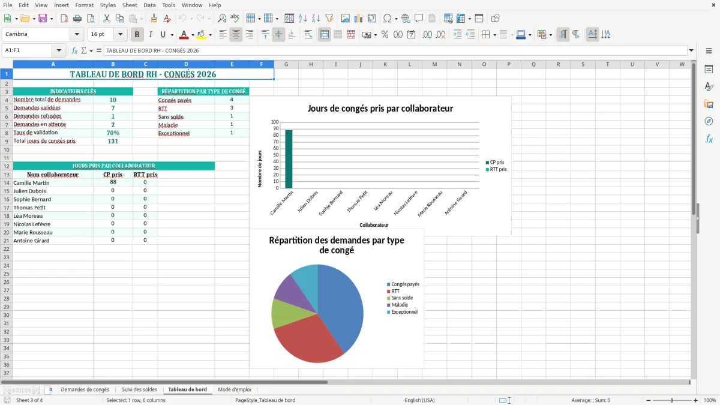This screenshot has width=720, height=405.
Task: Click the sidebar settings menu button
Action: pyautogui.click(x=709, y=51)
